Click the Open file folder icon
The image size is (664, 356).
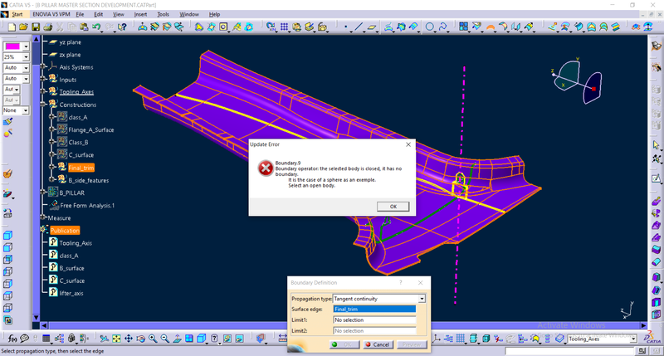tap(22, 27)
